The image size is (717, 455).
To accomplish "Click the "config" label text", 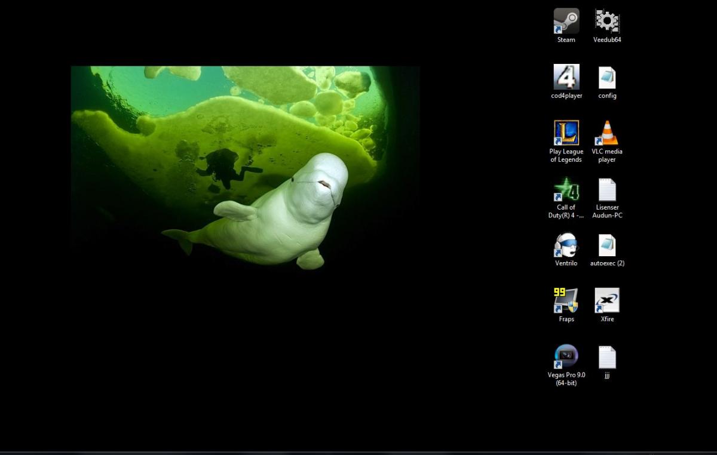I will [607, 96].
